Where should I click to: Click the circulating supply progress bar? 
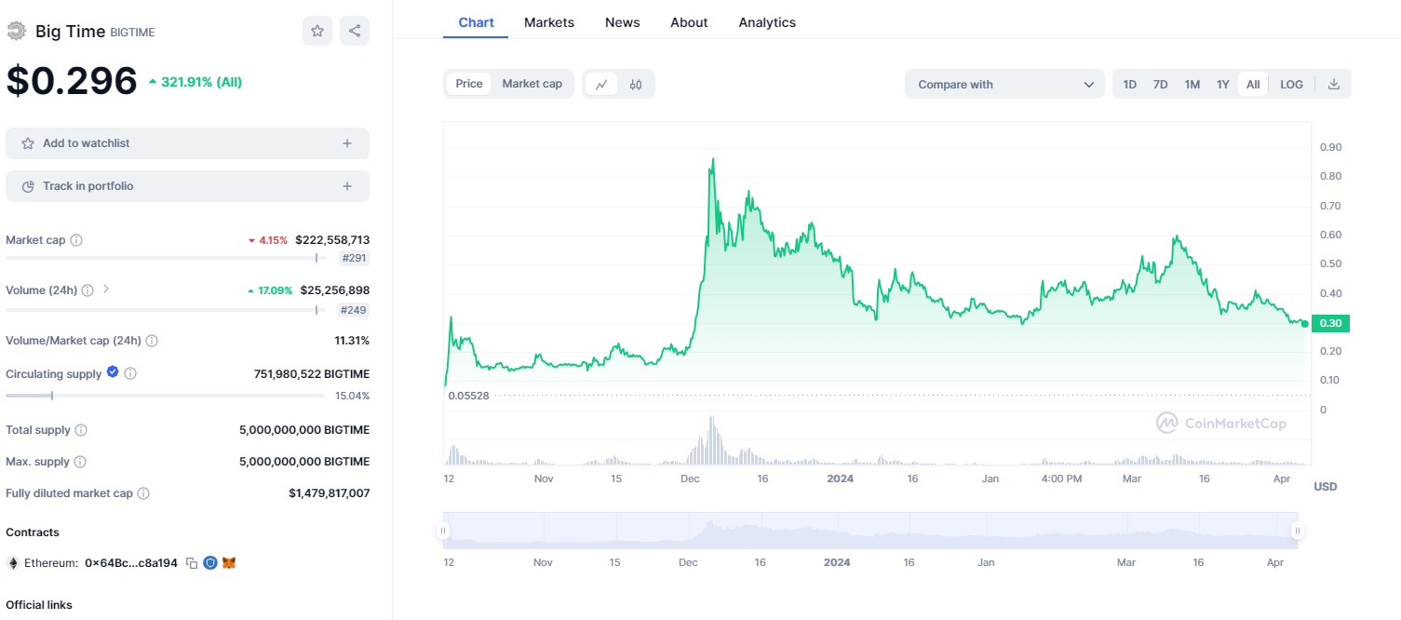(165, 396)
